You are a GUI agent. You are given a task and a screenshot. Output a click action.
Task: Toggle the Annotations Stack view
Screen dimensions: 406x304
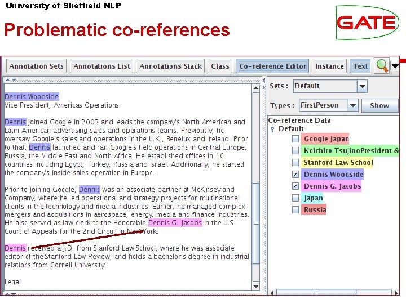coord(170,66)
